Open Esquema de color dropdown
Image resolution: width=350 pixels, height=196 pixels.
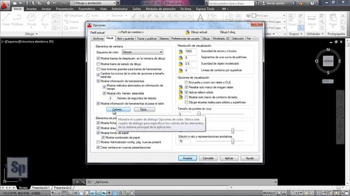click(x=142, y=52)
